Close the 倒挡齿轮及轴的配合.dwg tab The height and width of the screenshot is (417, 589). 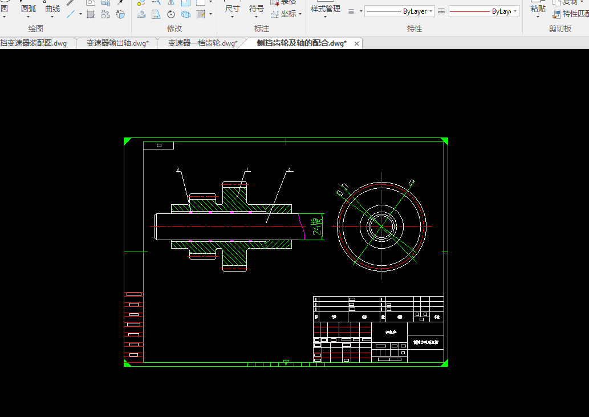click(356, 43)
